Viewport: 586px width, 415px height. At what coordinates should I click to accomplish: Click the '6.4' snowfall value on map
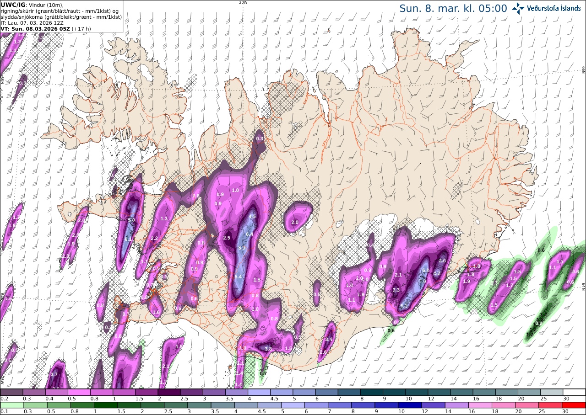[x=250, y=234]
